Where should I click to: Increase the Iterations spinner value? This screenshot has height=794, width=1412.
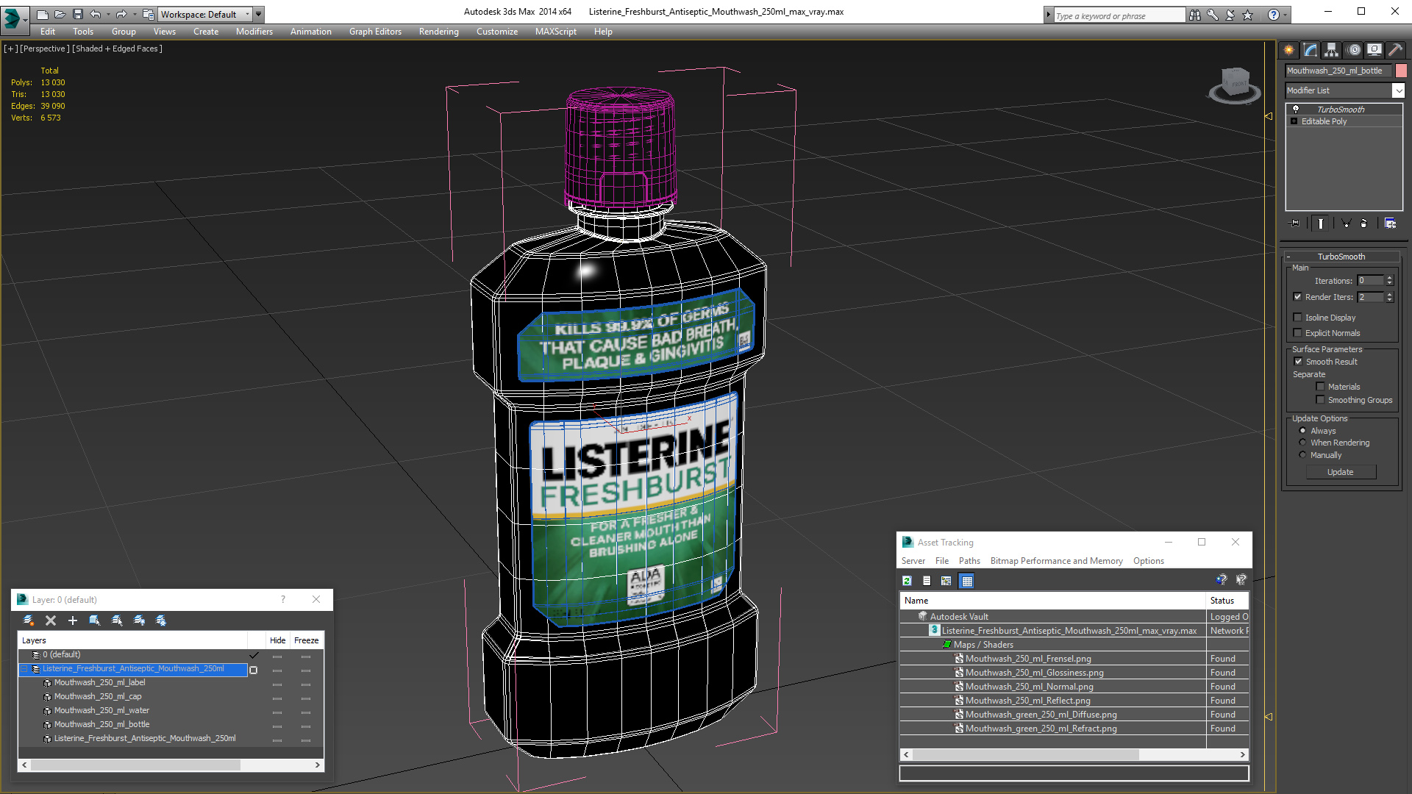pos(1389,278)
